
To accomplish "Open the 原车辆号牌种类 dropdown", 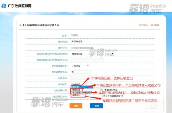I will coord(80,66).
